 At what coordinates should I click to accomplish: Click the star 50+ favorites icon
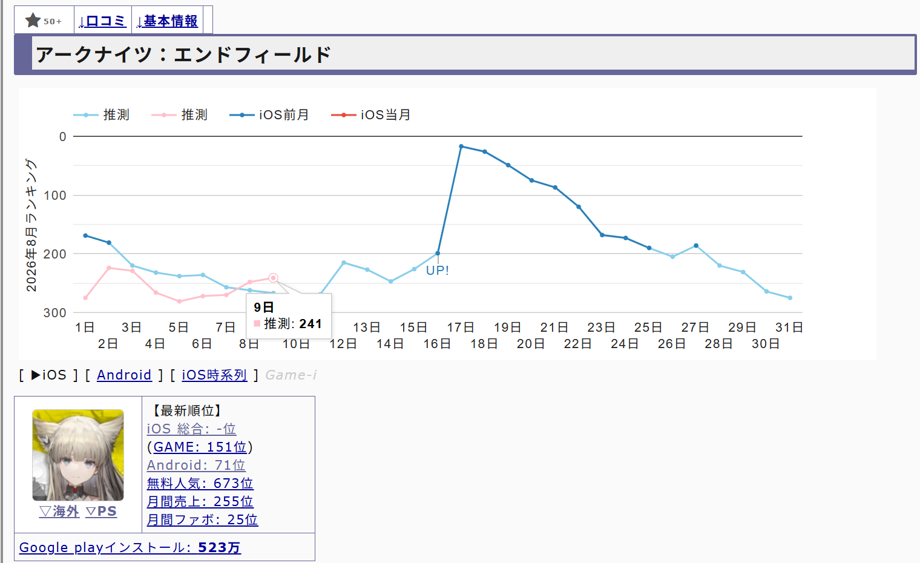click(44, 21)
